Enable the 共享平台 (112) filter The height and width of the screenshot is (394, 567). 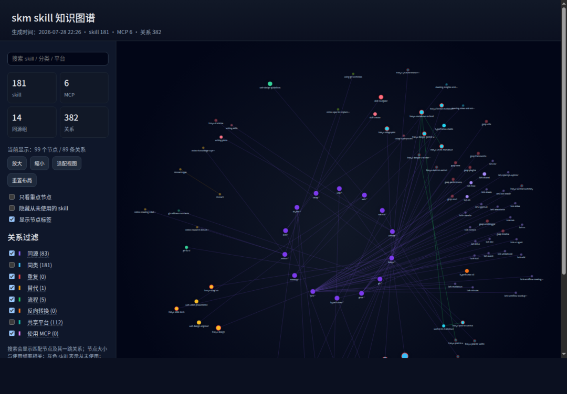coord(12,322)
